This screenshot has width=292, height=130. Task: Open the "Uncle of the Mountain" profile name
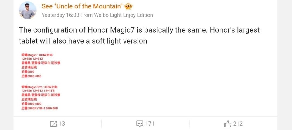[82, 6]
